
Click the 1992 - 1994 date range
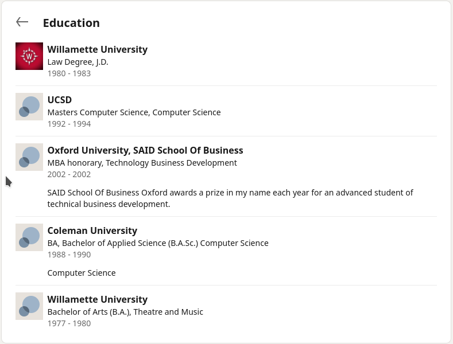click(x=69, y=124)
